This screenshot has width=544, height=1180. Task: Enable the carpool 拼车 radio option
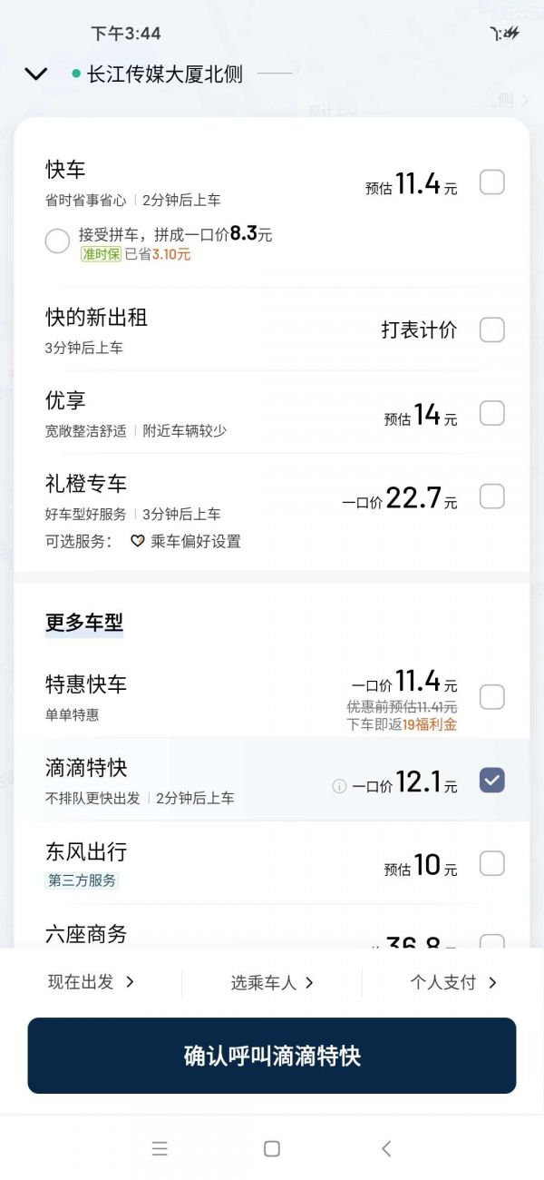pos(57,241)
